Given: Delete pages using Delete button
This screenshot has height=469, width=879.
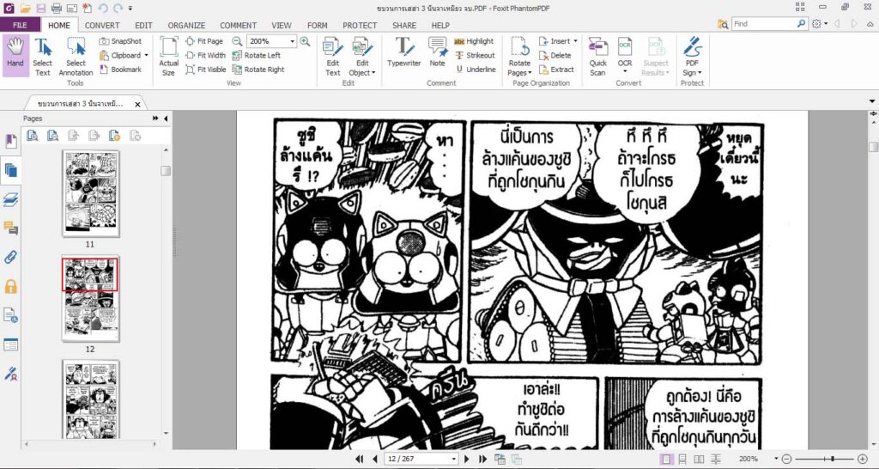Looking at the screenshot, I should 555,55.
